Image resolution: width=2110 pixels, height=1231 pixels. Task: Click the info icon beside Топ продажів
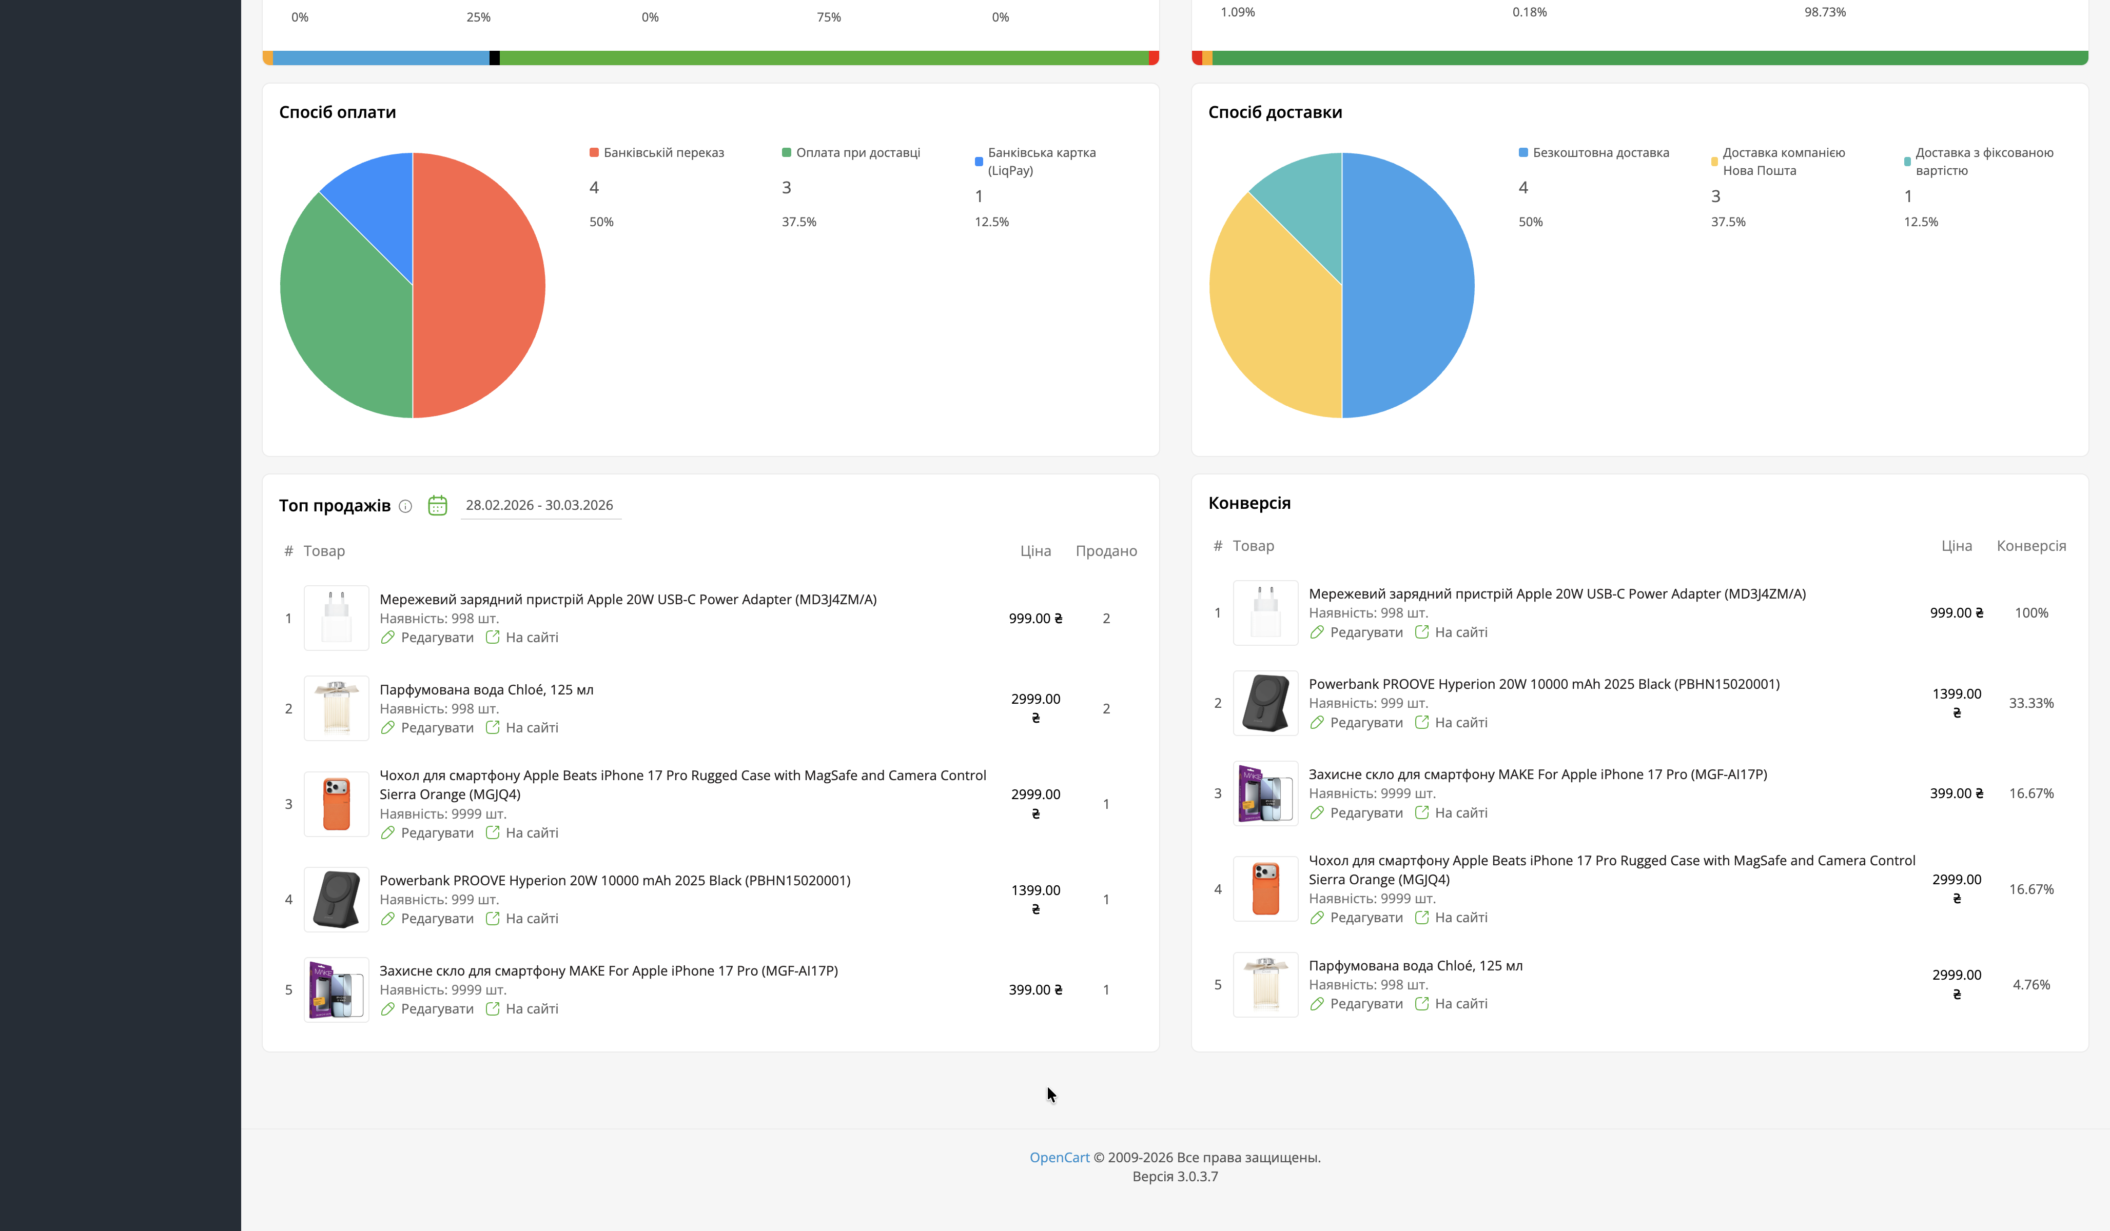coord(405,506)
